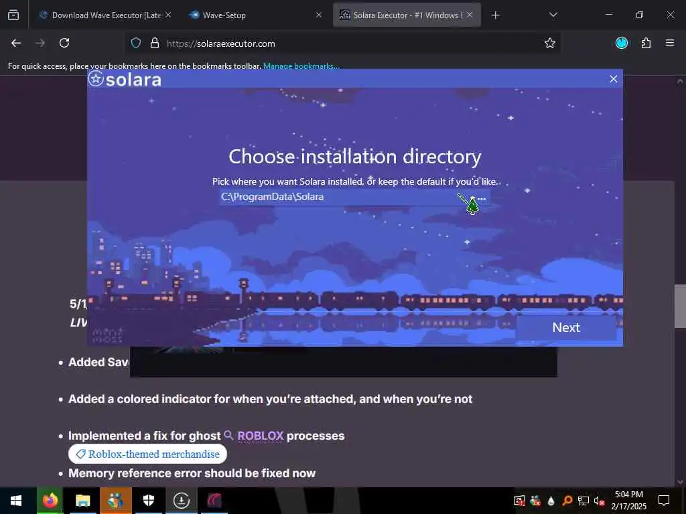The image size is (686, 514).
Task: Open Roblox-themed merchandise tag link
Action: pos(148,454)
